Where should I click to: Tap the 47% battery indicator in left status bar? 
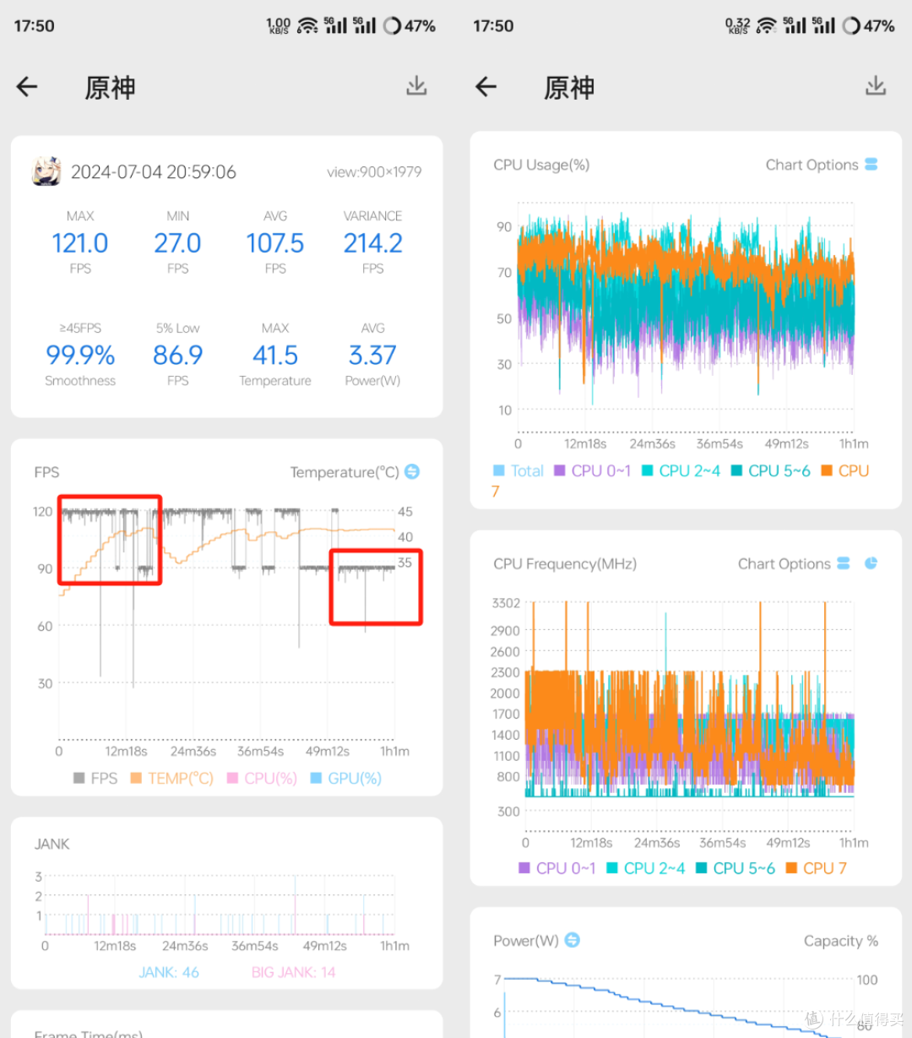point(410,26)
